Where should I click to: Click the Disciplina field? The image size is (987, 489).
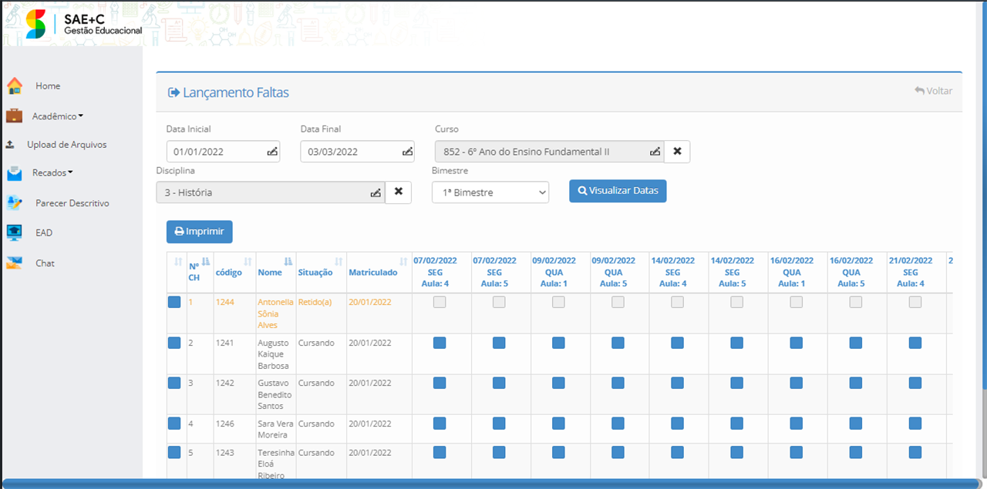271,193
